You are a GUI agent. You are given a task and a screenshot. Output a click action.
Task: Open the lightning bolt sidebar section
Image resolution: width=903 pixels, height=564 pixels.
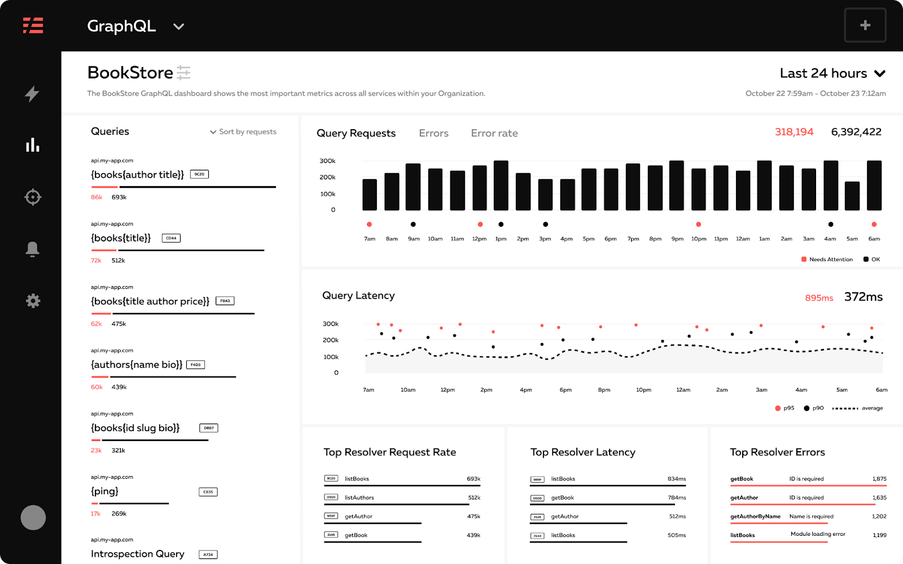tap(33, 94)
